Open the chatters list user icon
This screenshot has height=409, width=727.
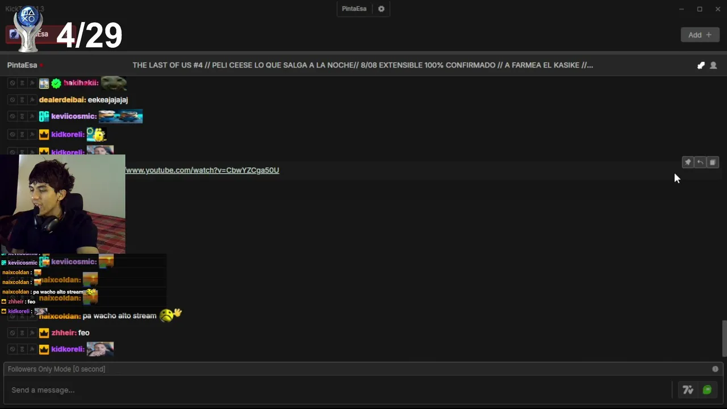pos(713,65)
